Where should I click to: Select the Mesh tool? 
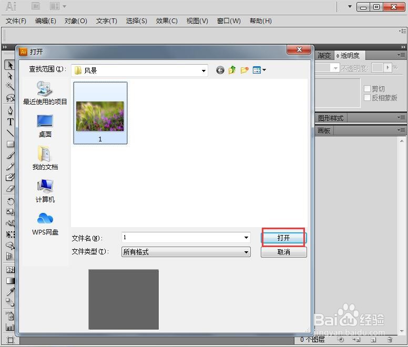click(x=10, y=270)
